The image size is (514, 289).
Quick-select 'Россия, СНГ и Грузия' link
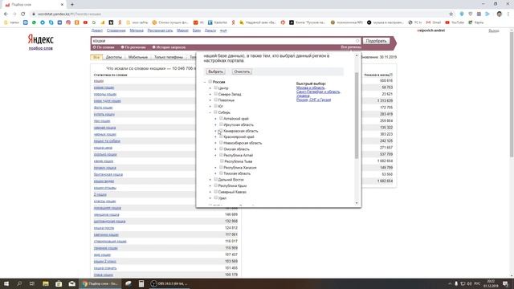point(313,100)
